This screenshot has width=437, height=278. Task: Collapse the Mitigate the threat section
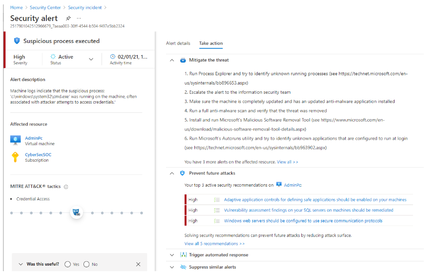pyautogui.click(x=172, y=60)
